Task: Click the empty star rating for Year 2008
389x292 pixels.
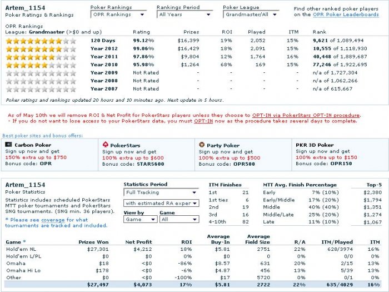Action: [x=41, y=81]
